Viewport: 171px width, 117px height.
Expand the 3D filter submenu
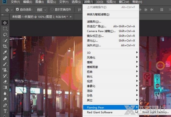tap(111, 53)
